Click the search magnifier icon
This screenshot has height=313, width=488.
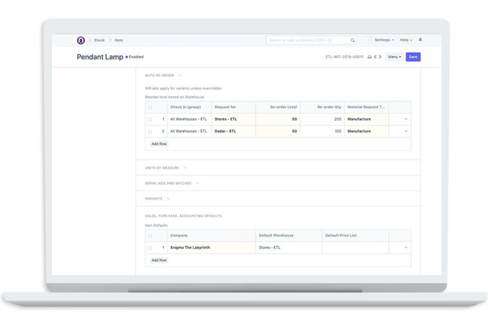tap(352, 39)
